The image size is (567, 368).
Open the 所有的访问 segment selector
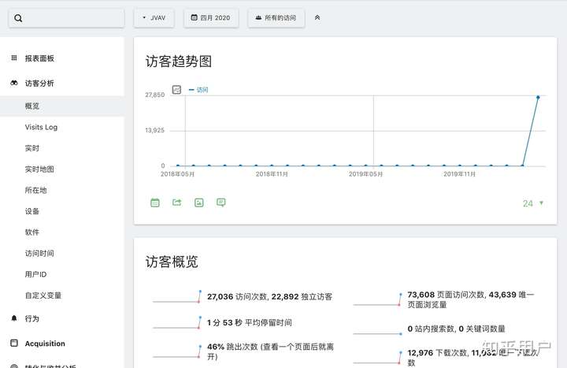(276, 18)
